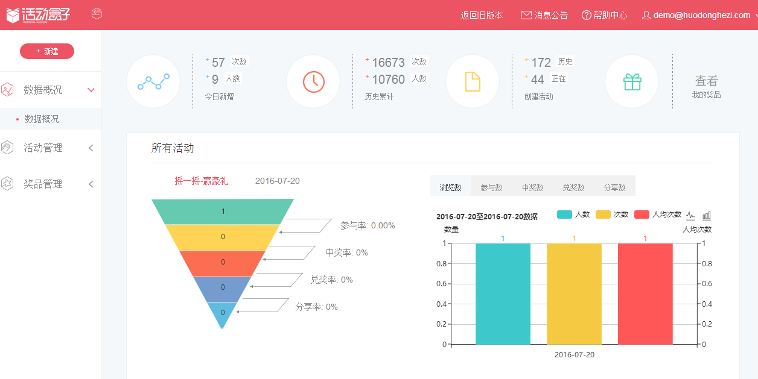Expand the 活动管理 menu chevron
This screenshot has height=379, width=758.
coord(91,148)
